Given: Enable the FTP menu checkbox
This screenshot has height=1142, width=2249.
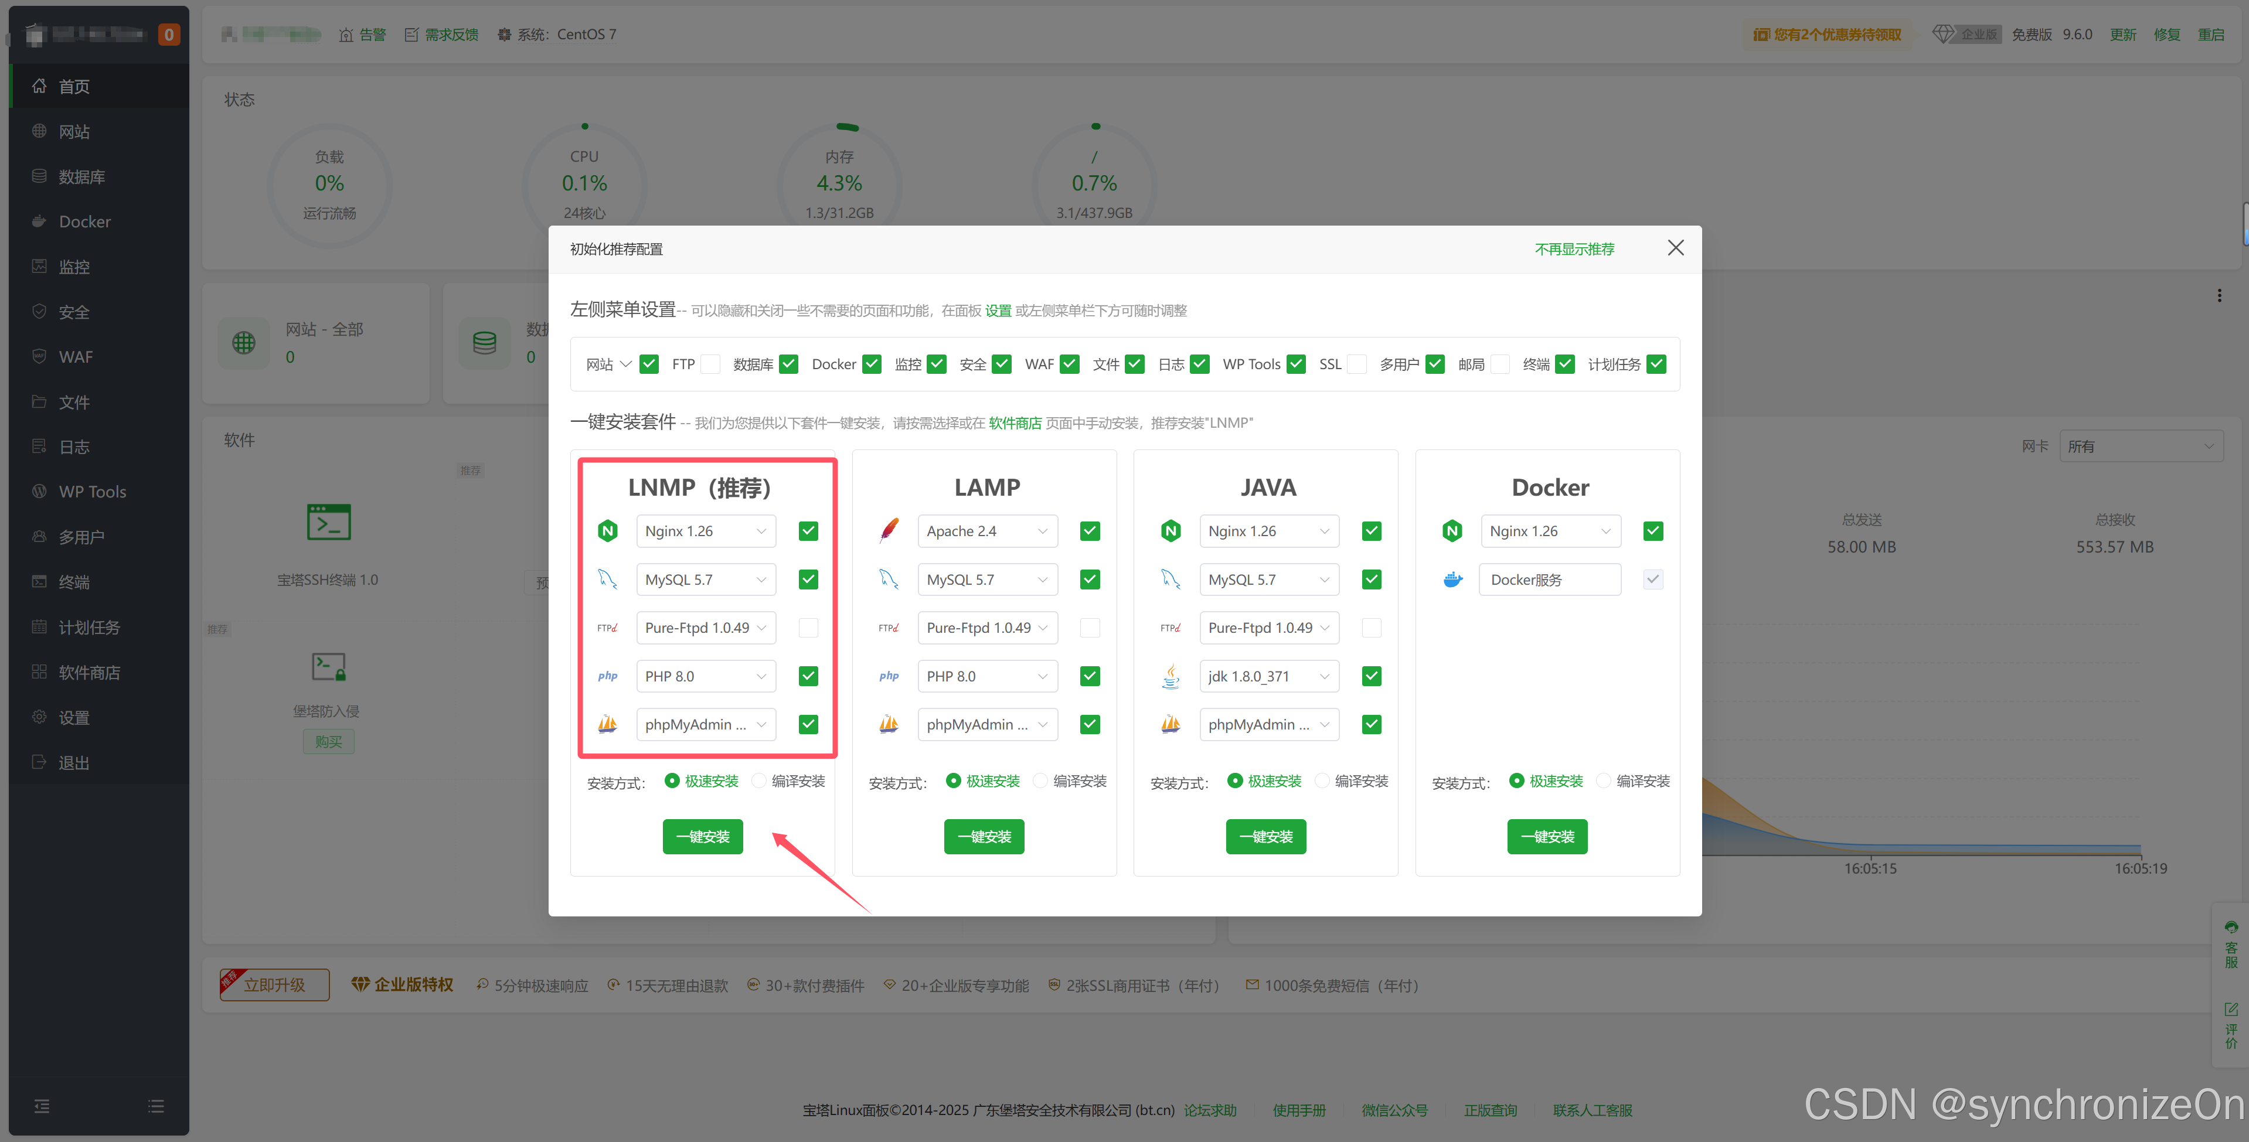Looking at the screenshot, I should click(710, 364).
